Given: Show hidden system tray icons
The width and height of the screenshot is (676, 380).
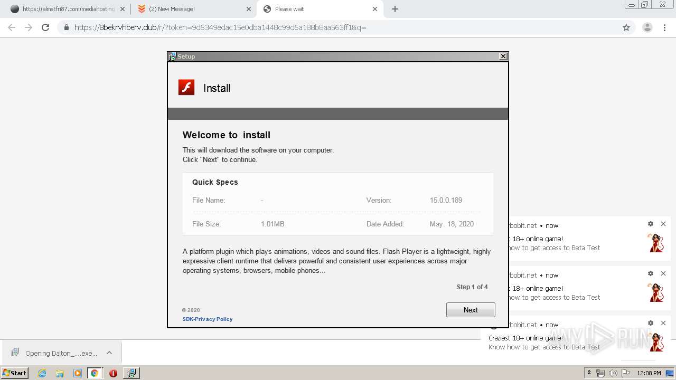Looking at the screenshot, I should point(589,373).
